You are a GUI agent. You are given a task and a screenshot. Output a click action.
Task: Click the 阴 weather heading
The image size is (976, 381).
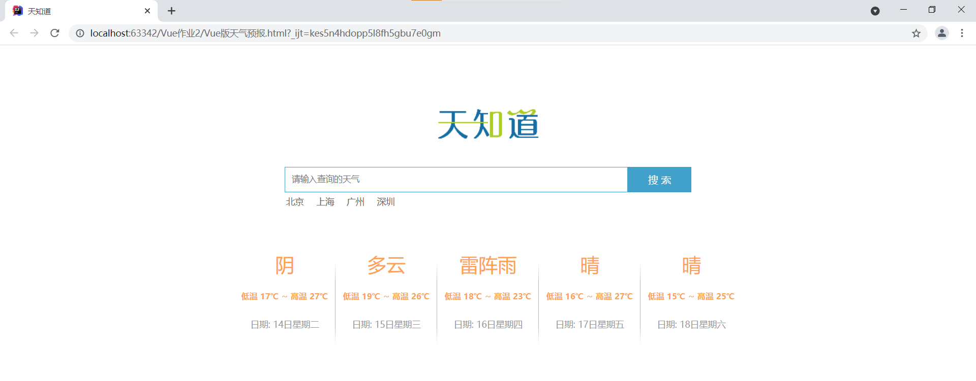285,265
